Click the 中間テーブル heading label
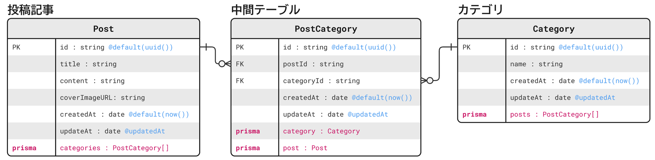 pyautogui.click(x=265, y=10)
